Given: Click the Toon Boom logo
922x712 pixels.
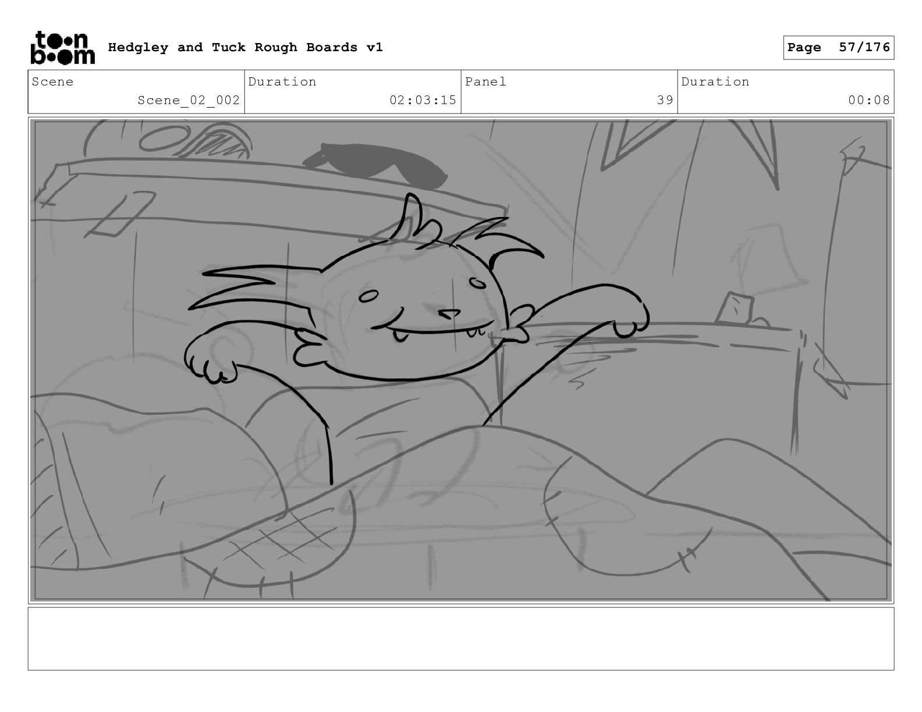Looking at the screenshot, I should (62, 47).
